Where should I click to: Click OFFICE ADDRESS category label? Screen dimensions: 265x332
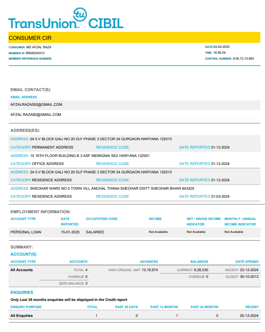48,164
